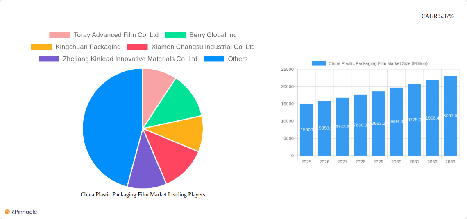
Task: Click the 15000 y-axis label
Action: (x=287, y=104)
